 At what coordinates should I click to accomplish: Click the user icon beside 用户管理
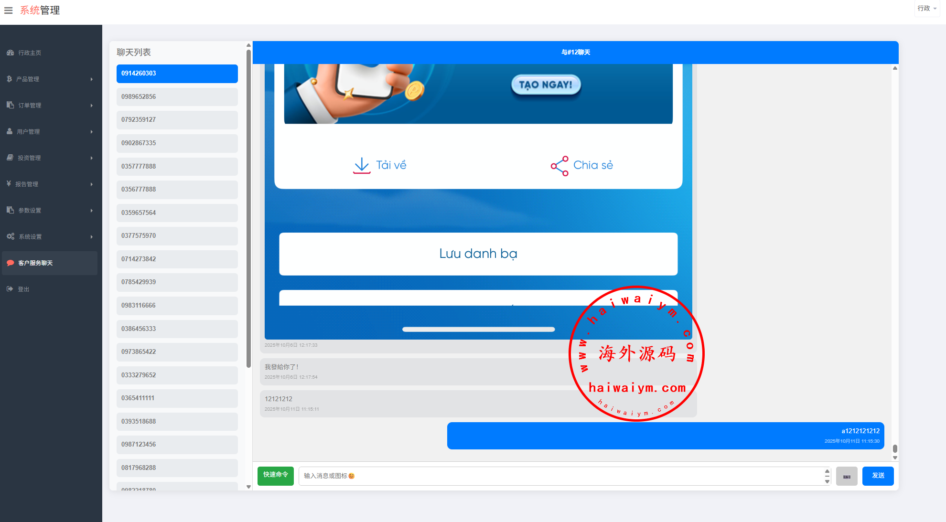10,131
